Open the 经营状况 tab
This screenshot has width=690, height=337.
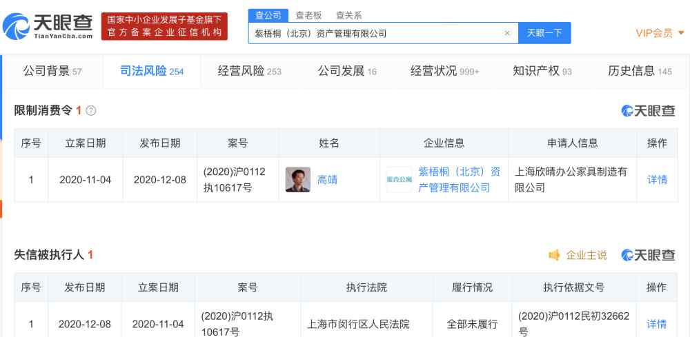click(444, 71)
